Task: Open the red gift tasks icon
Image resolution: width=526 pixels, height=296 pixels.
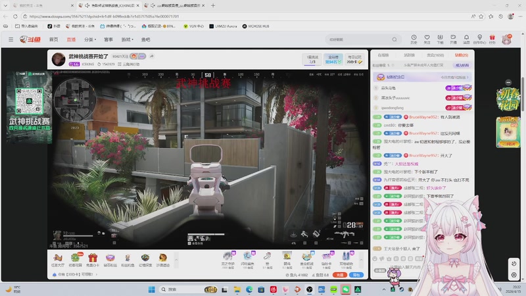Action: [x=492, y=39]
